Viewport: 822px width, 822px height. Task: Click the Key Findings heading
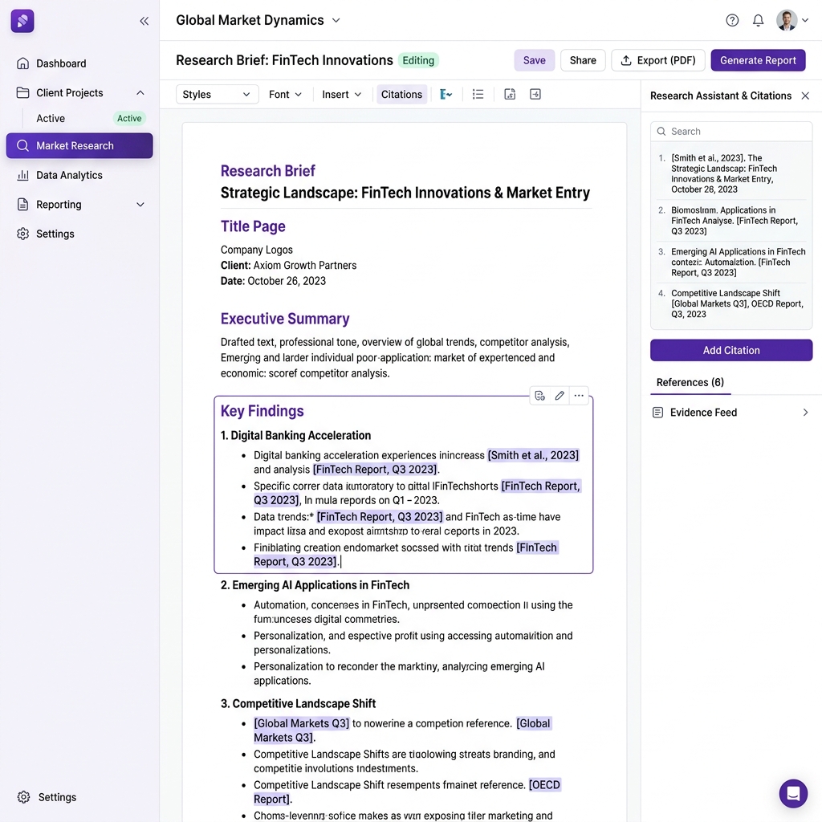tap(262, 411)
